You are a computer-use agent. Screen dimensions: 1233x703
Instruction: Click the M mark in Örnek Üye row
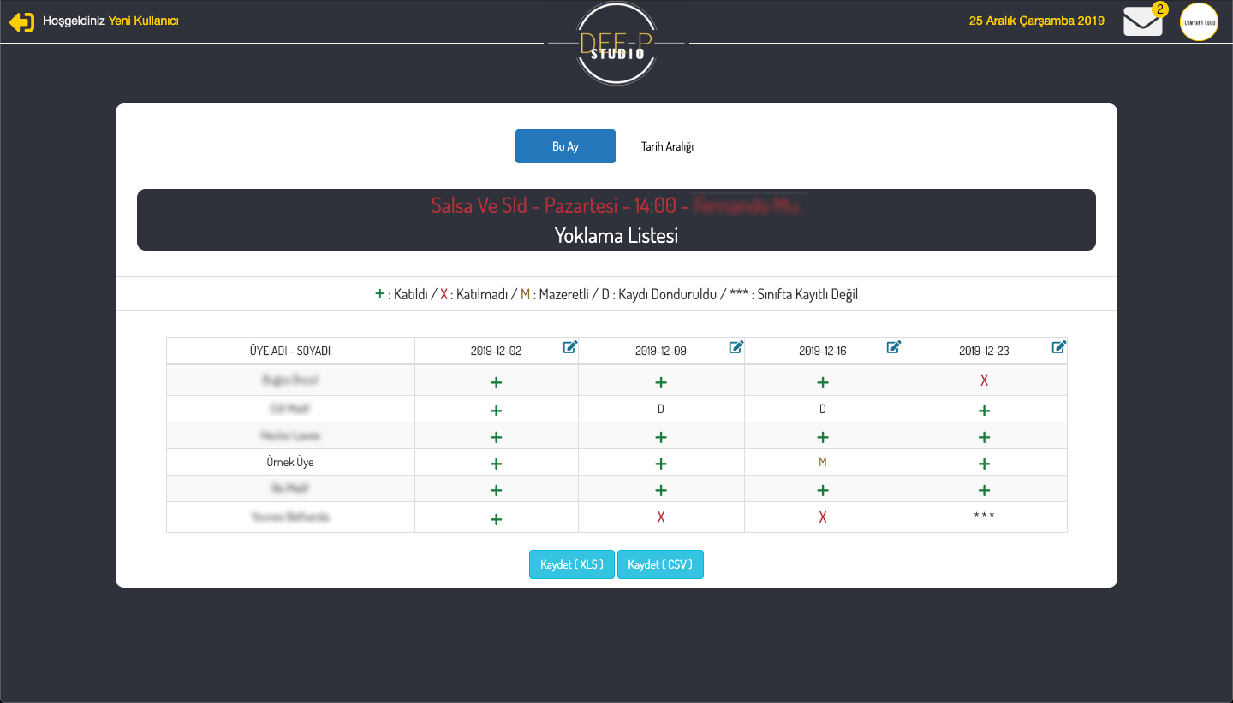[823, 463]
